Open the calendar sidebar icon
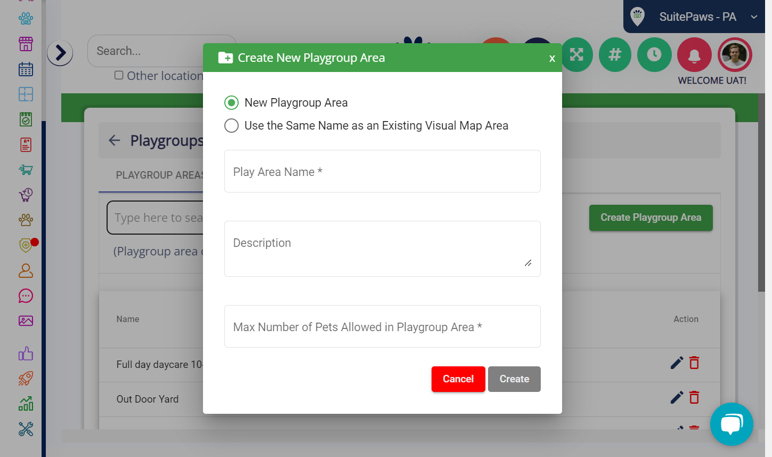Image resolution: width=772 pixels, height=457 pixels. 26,69
